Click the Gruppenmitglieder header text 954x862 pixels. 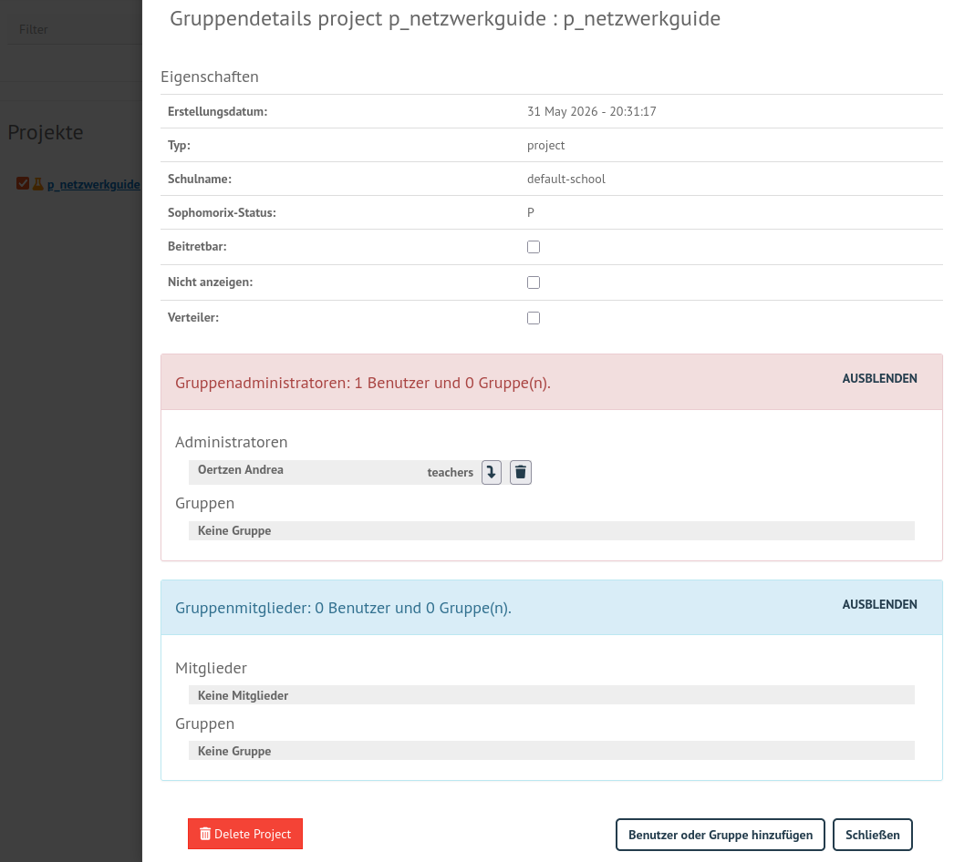coord(343,608)
